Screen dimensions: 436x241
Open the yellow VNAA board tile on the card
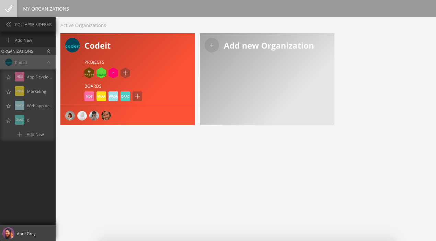pyautogui.click(x=101, y=96)
